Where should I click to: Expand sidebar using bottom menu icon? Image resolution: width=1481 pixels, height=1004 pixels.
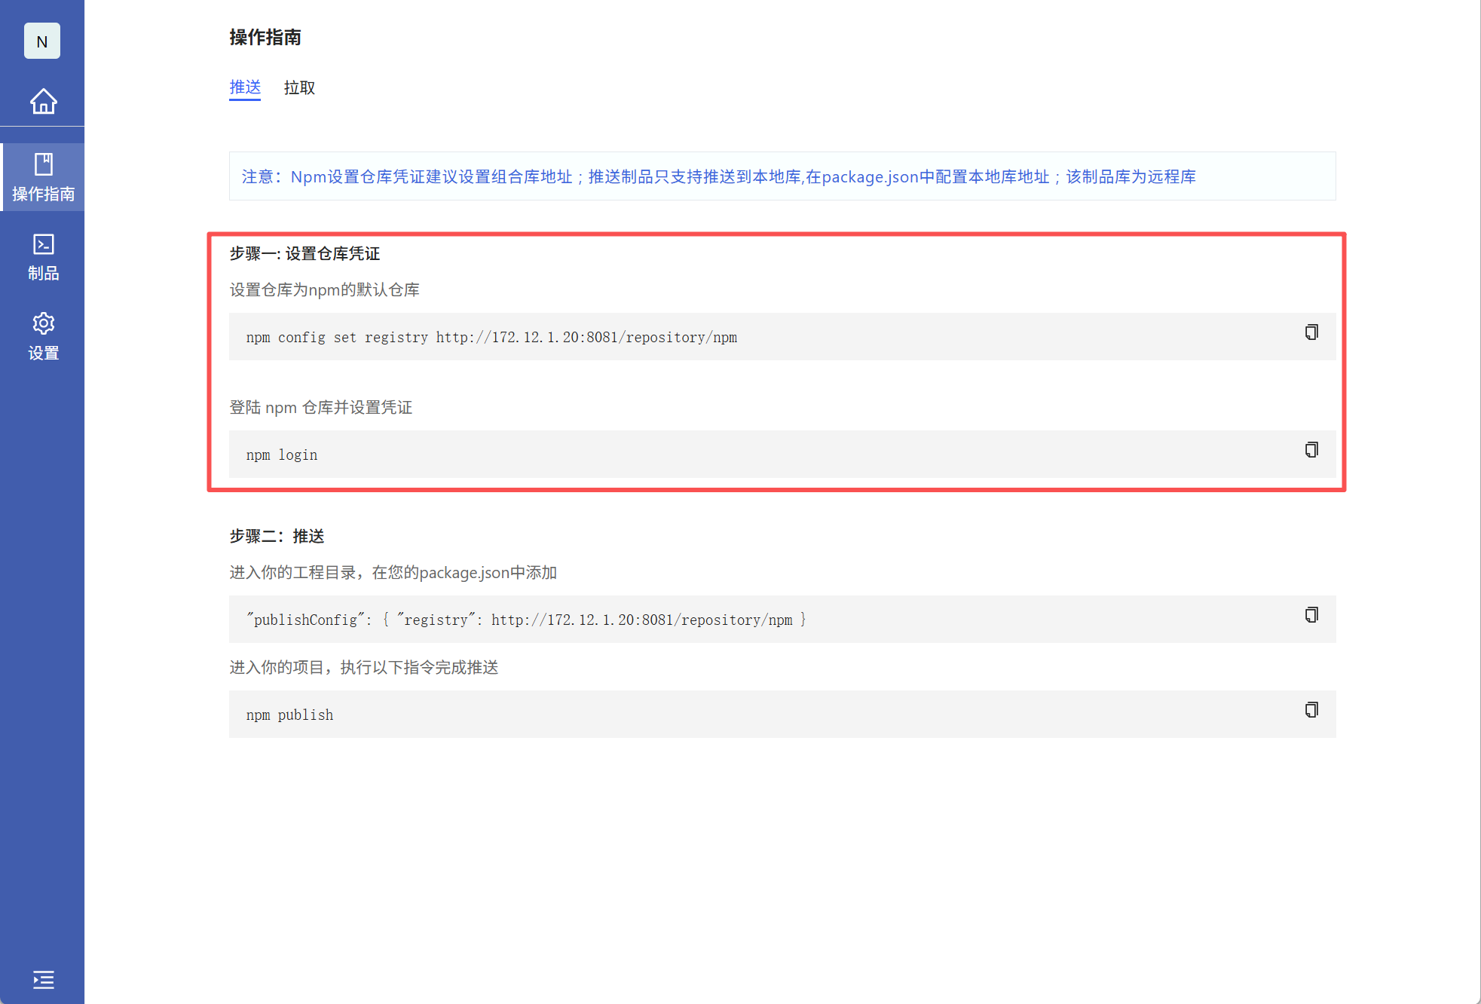[x=43, y=979]
